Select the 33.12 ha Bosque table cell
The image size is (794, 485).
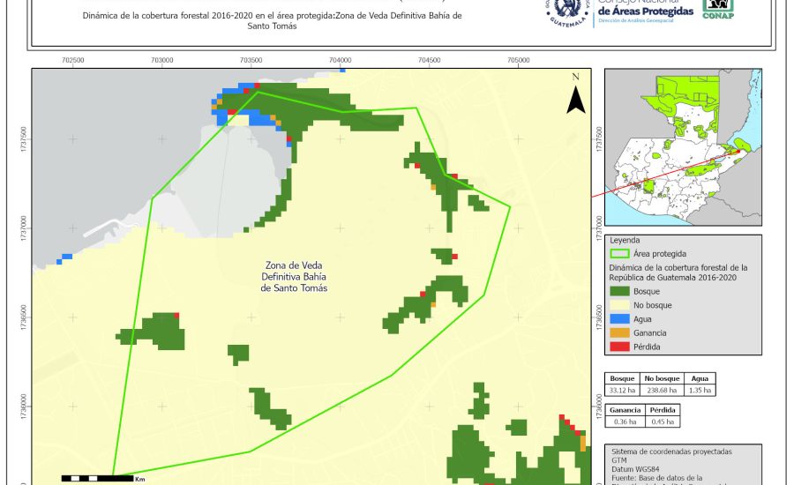tap(623, 390)
